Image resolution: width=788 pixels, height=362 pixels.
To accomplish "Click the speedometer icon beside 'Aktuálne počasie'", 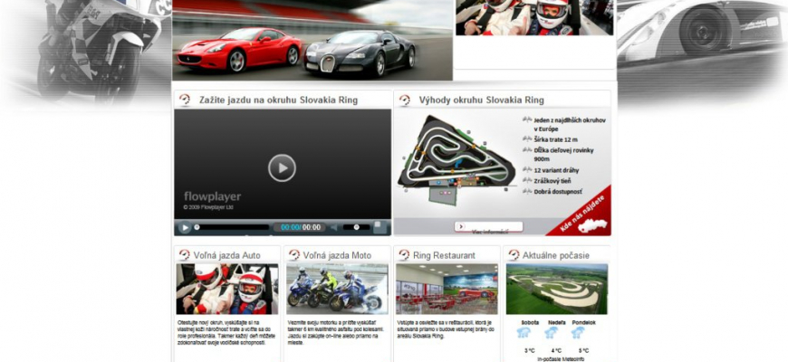I will (x=514, y=255).
